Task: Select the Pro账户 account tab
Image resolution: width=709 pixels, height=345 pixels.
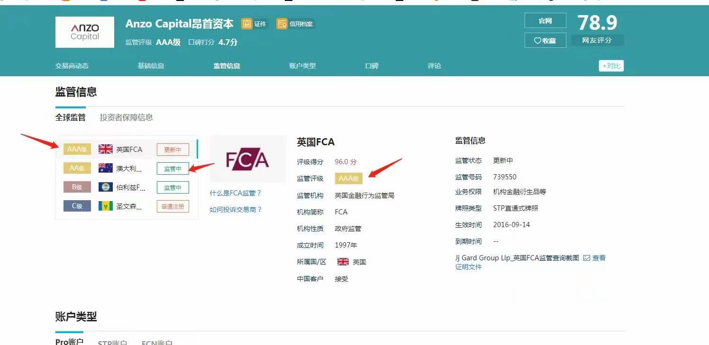Action: tap(69, 342)
